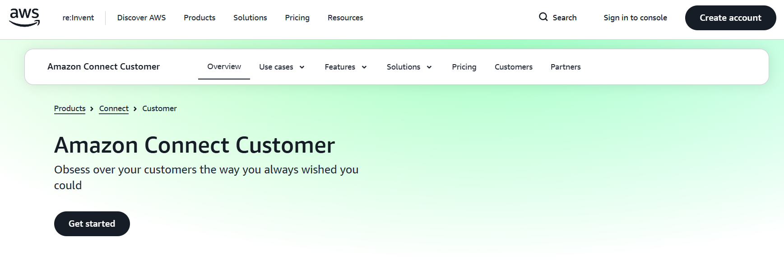Image resolution: width=784 pixels, height=266 pixels.
Task: Open Pricing in the top header
Action: (x=297, y=18)
